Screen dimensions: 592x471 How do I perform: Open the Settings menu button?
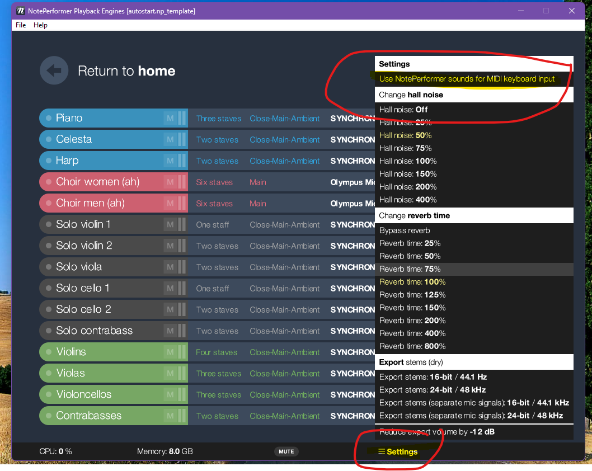[x=398, y=452]
